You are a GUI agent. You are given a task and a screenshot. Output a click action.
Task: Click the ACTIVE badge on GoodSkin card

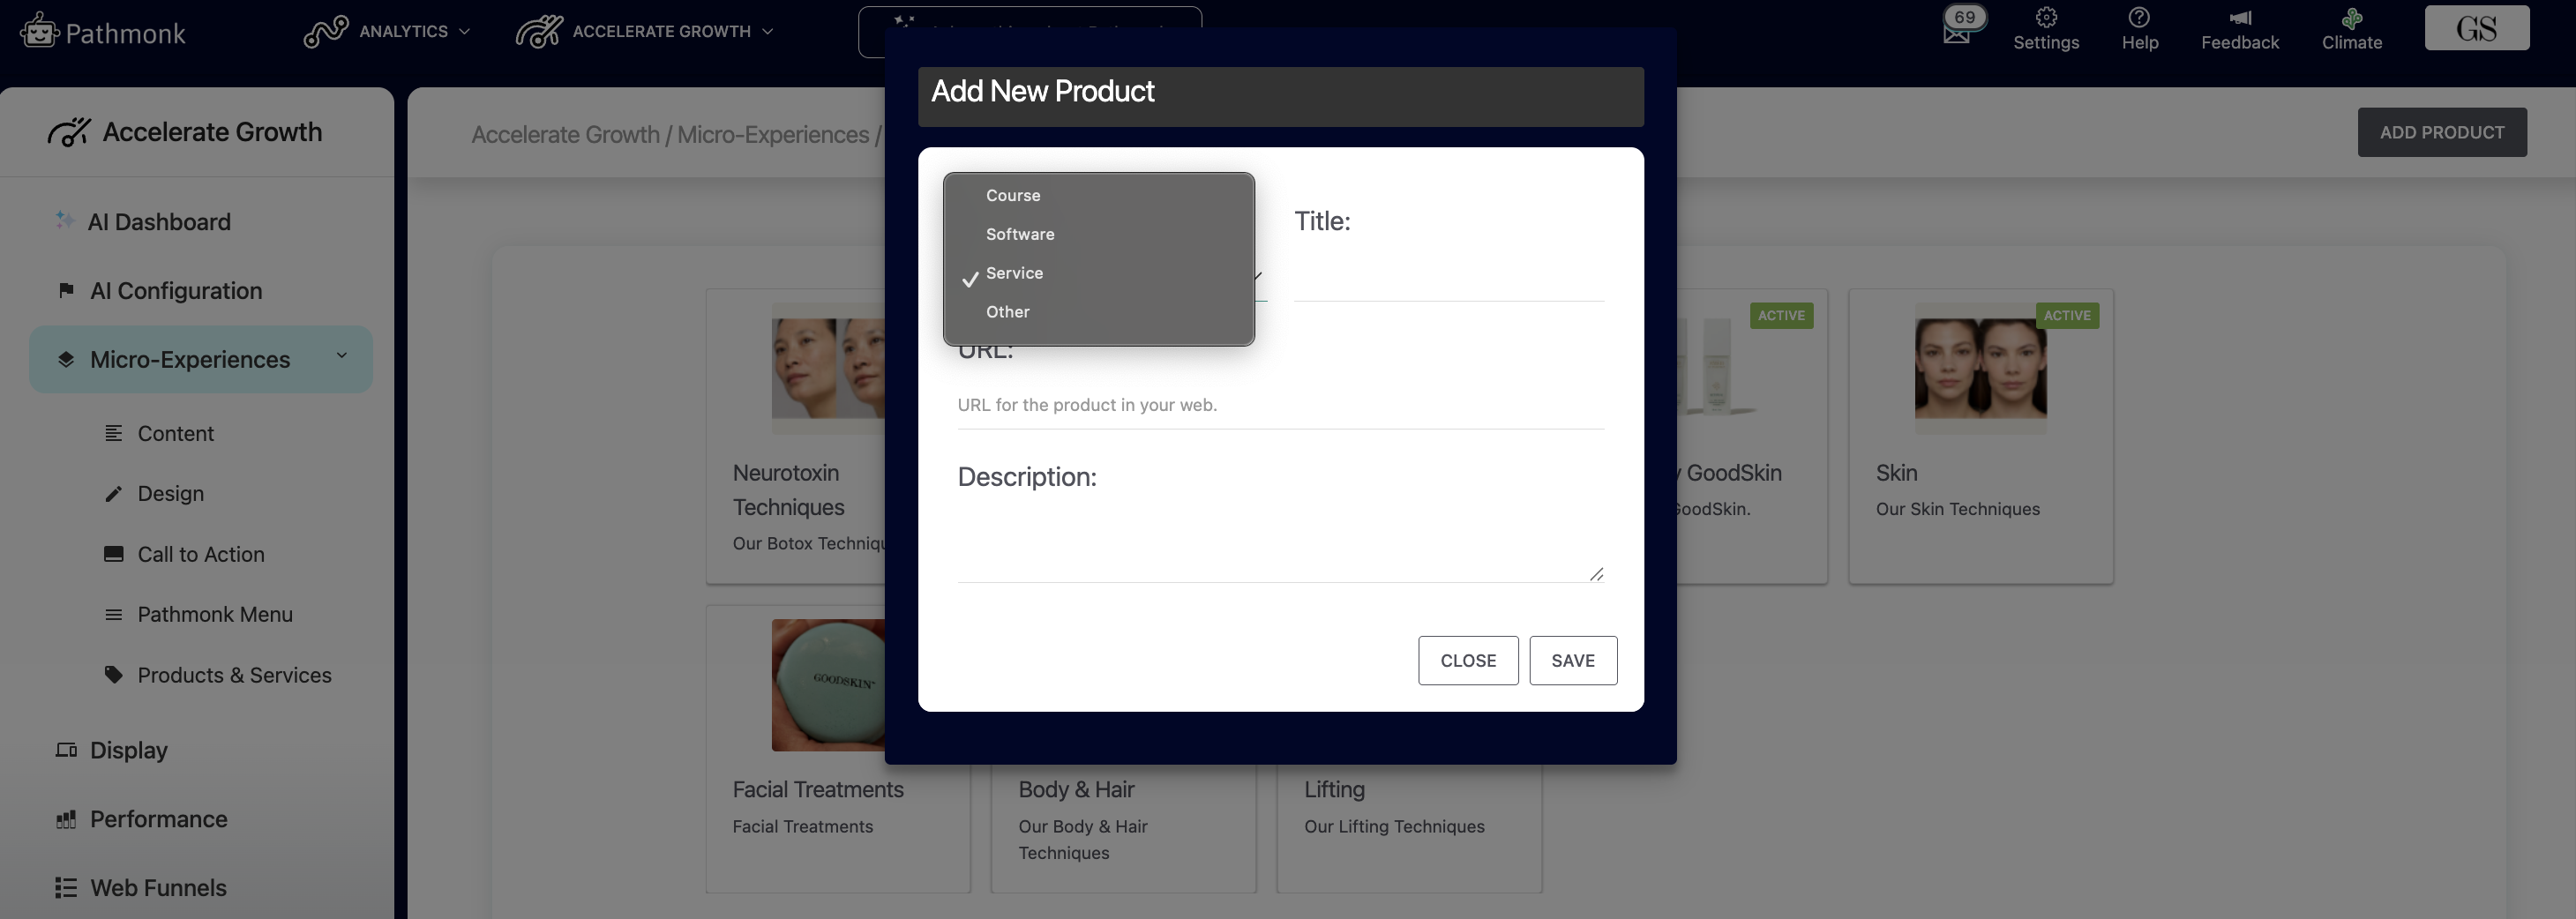pos(1781,315)
